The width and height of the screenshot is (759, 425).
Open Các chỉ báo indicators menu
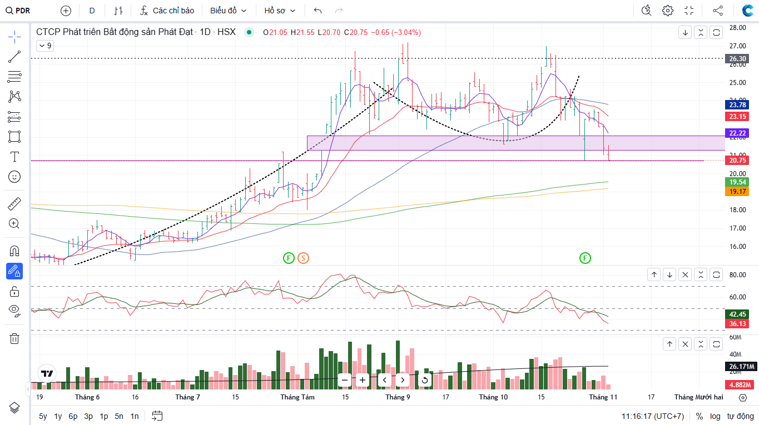coord(167,11)
